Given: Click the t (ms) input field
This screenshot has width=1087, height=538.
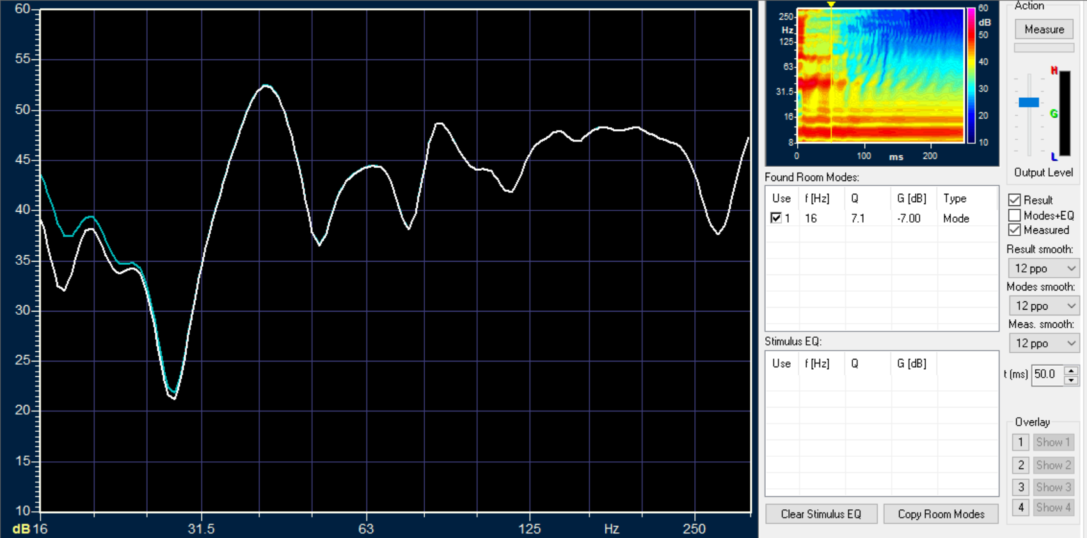Looking at the screenshot, I should click(1047, 374).
